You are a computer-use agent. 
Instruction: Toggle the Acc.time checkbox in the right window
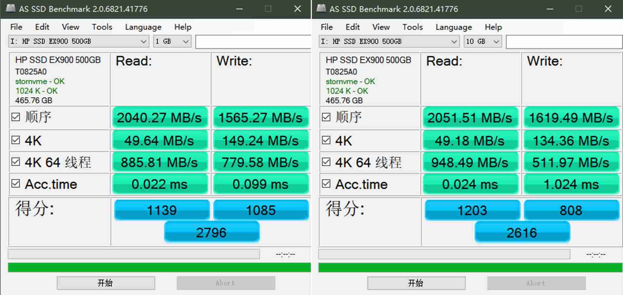click(326, 184)
